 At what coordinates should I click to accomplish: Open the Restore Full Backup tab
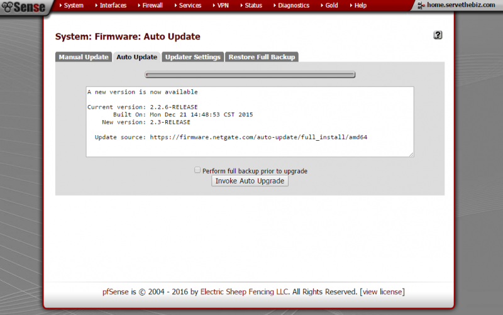point(262,57)
